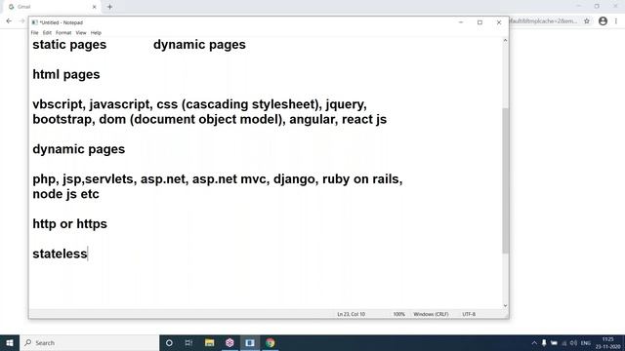The image size is (625, 351).
Task: Click the Chrome address bar URL
Action: point(544,21)
